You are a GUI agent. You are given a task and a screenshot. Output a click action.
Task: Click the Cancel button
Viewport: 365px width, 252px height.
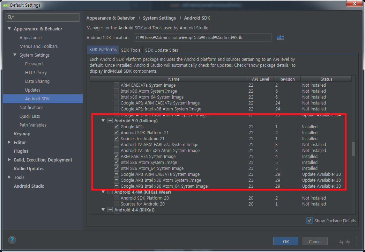point(315,241)
